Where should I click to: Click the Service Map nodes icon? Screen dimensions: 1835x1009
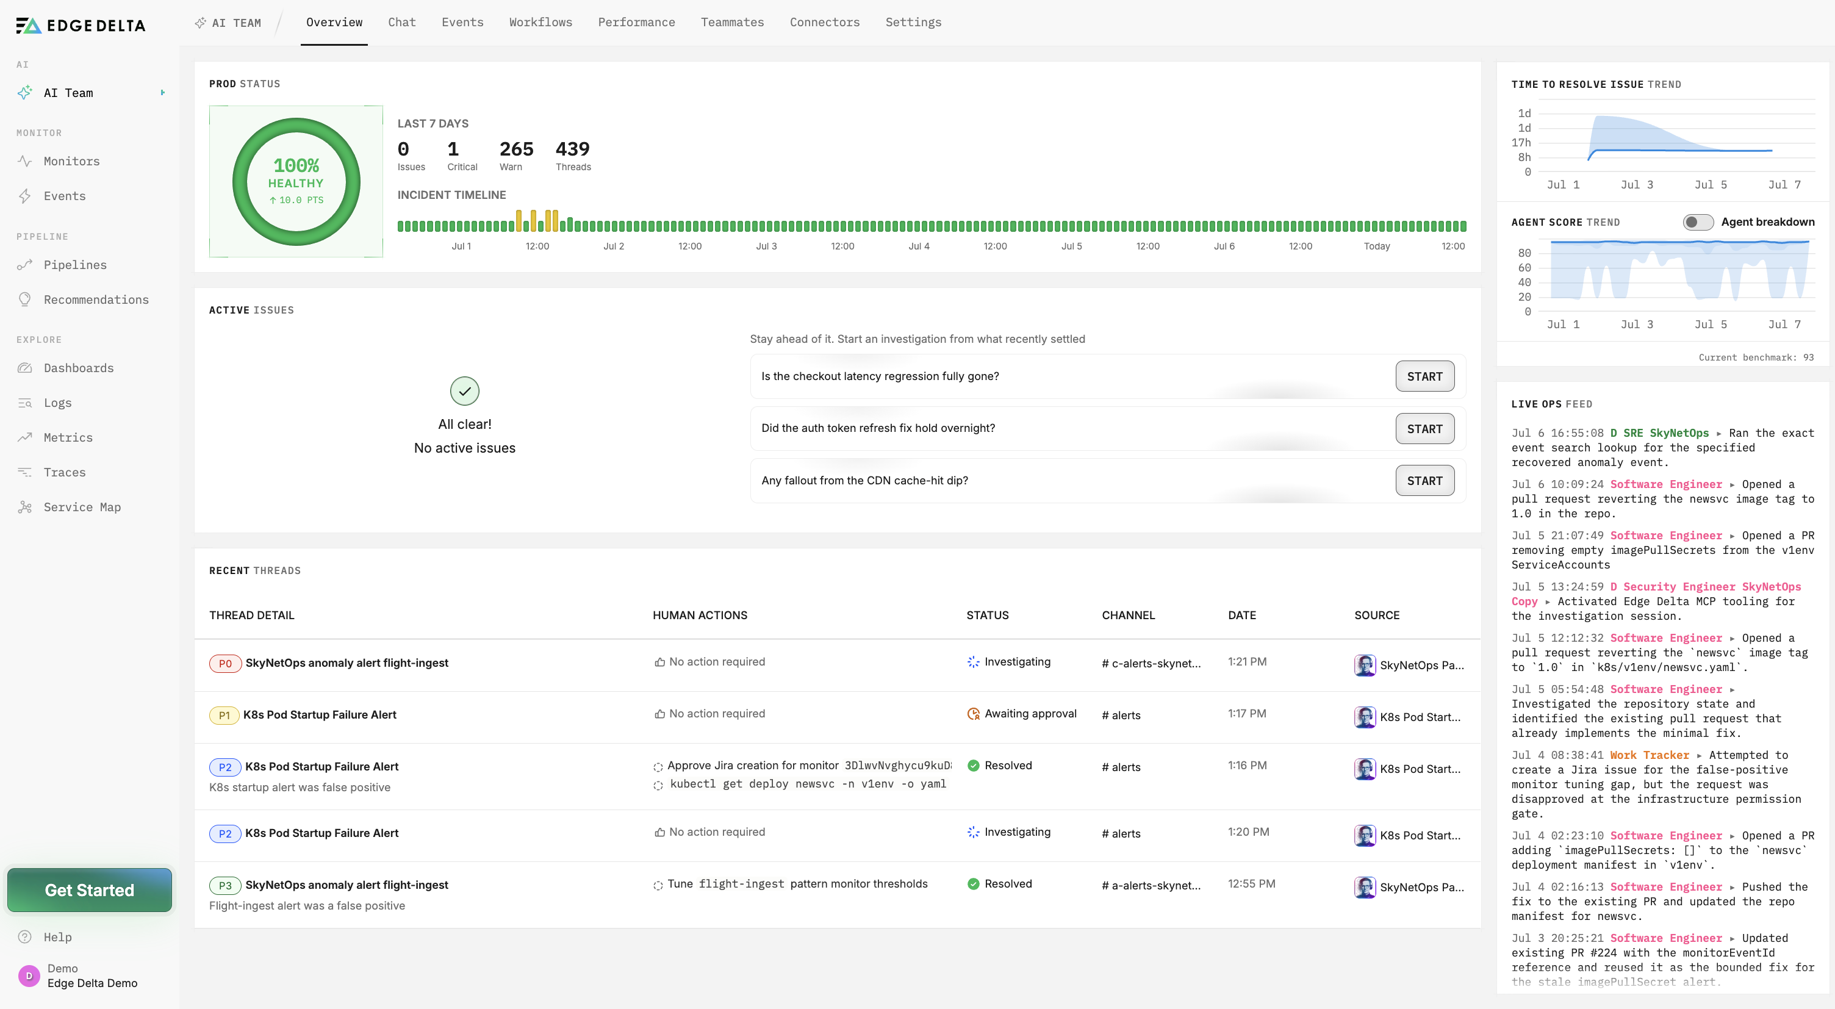pos(25,508)
